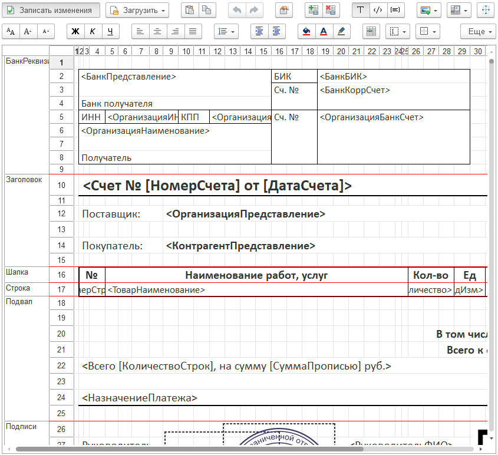Click the hand-with-sheet icon after redo

point(284,10)
